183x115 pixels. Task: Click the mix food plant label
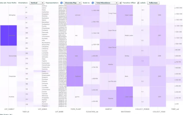click(x=76, y=35)
